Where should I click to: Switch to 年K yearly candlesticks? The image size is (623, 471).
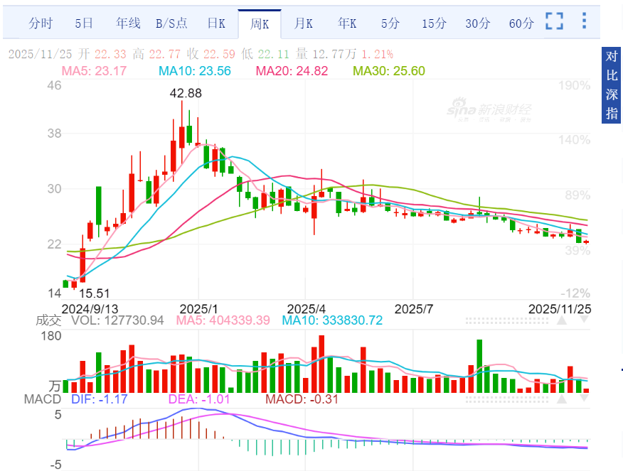tap(347, 23)
